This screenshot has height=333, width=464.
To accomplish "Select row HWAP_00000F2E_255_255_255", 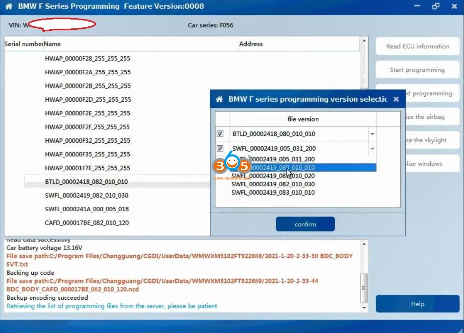I will pyautogui.click(x=88, y=113).
